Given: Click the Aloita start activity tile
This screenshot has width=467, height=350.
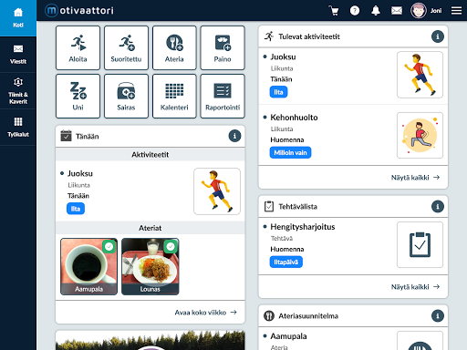Looking at the screenshot, I should click(x=78, y=48).
